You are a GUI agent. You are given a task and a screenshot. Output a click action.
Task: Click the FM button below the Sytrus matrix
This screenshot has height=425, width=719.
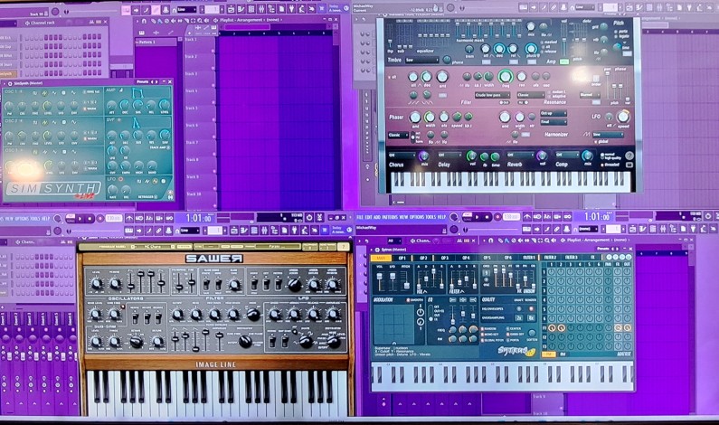pos(549,354)
